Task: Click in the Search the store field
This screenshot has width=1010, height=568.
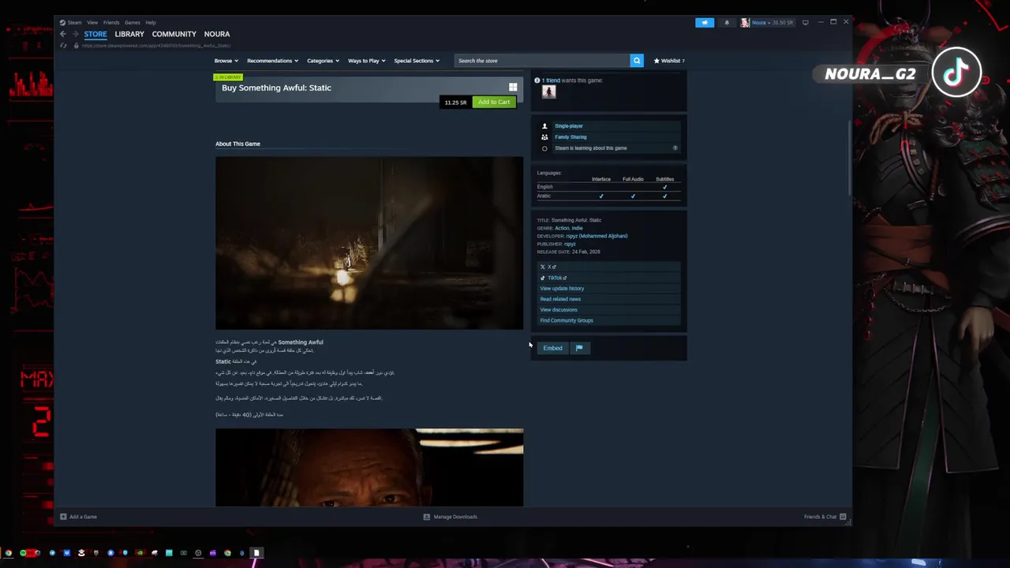Action: point(543,61)
